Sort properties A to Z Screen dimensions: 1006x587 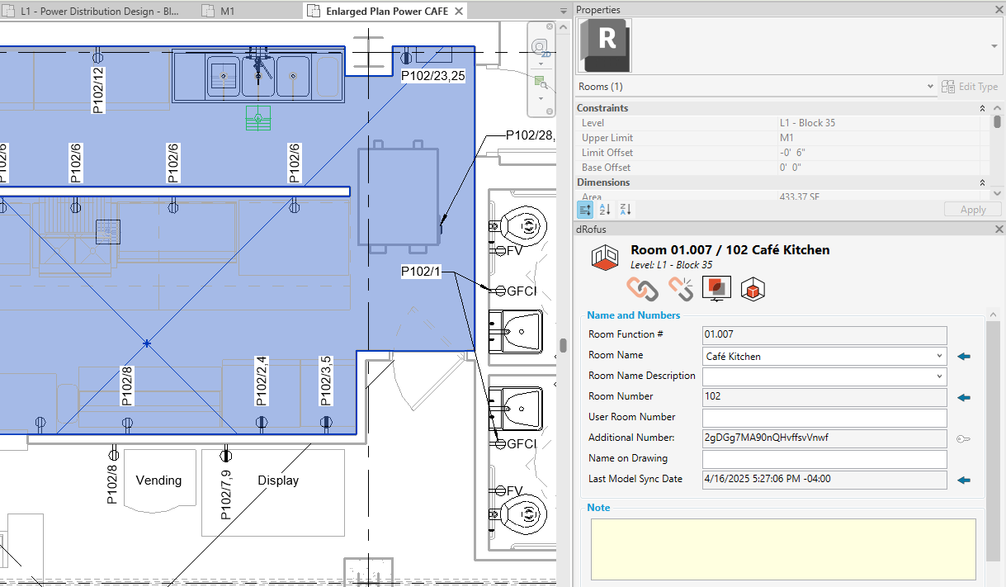(x=604, y=210)
